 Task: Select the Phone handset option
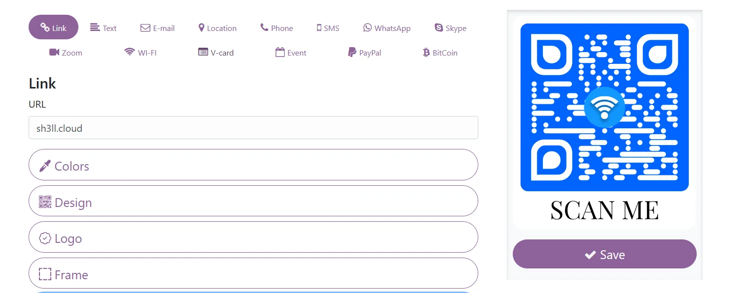tap(277, 28)
